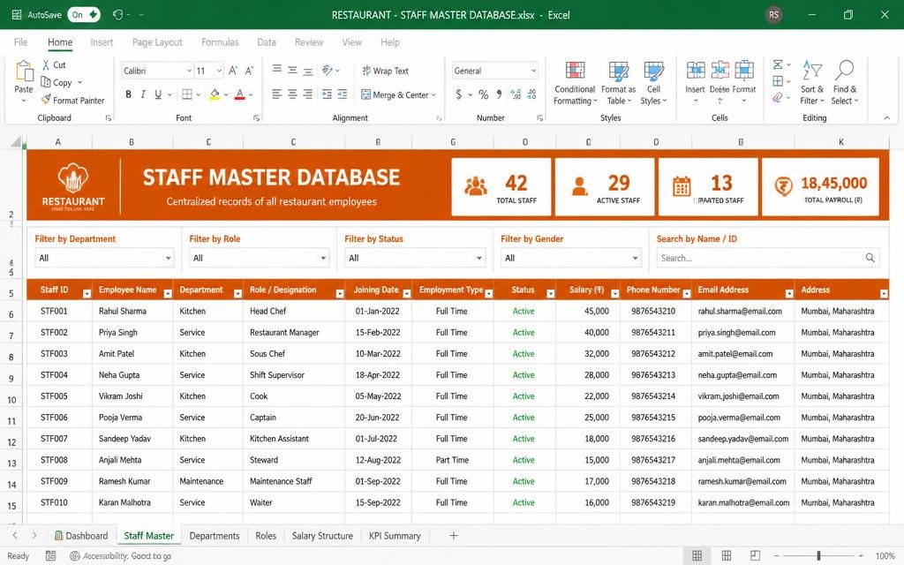Click the Format cells icon
This screenshot has width=904, height=565.
(x=744, y=71)
